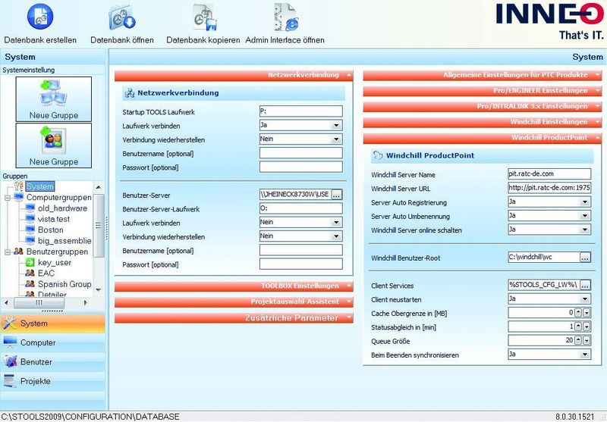Browse for Benutzer-Server path
Image resolution: width=607 pixels, height=422 pixels.
pos(336,195)
